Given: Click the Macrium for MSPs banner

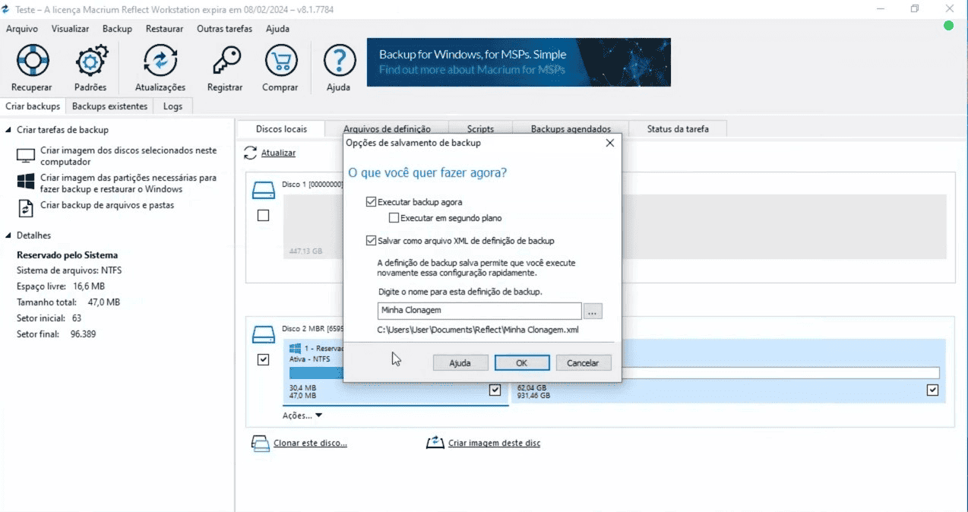Looking at the screenshot, I should [x=519, y=62].
